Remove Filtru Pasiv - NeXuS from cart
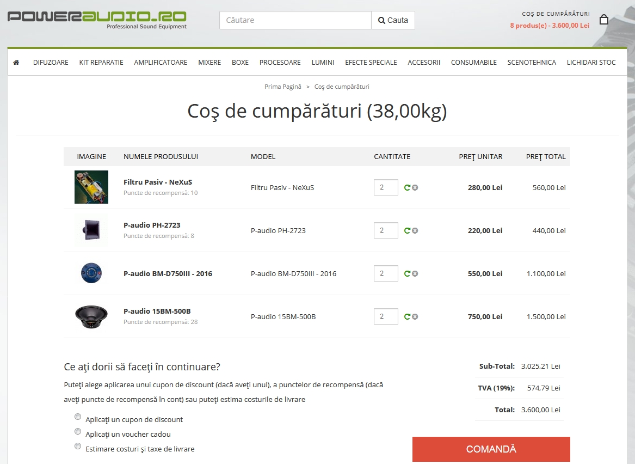The image size is (635, 464). click(x=415, y=188)
